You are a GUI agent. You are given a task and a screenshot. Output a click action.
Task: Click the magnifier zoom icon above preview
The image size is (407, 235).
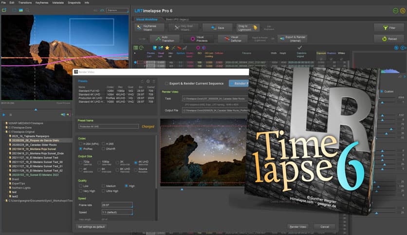[28, 10]
